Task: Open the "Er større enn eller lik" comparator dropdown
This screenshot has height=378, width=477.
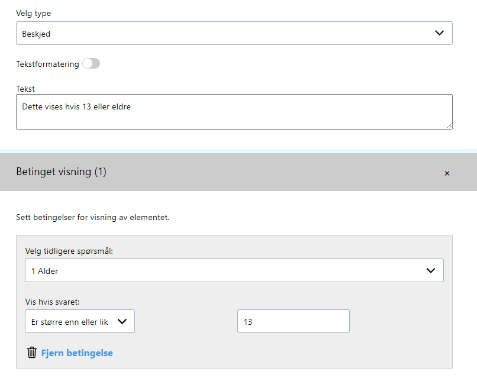Action: click(x=80, y=321)
